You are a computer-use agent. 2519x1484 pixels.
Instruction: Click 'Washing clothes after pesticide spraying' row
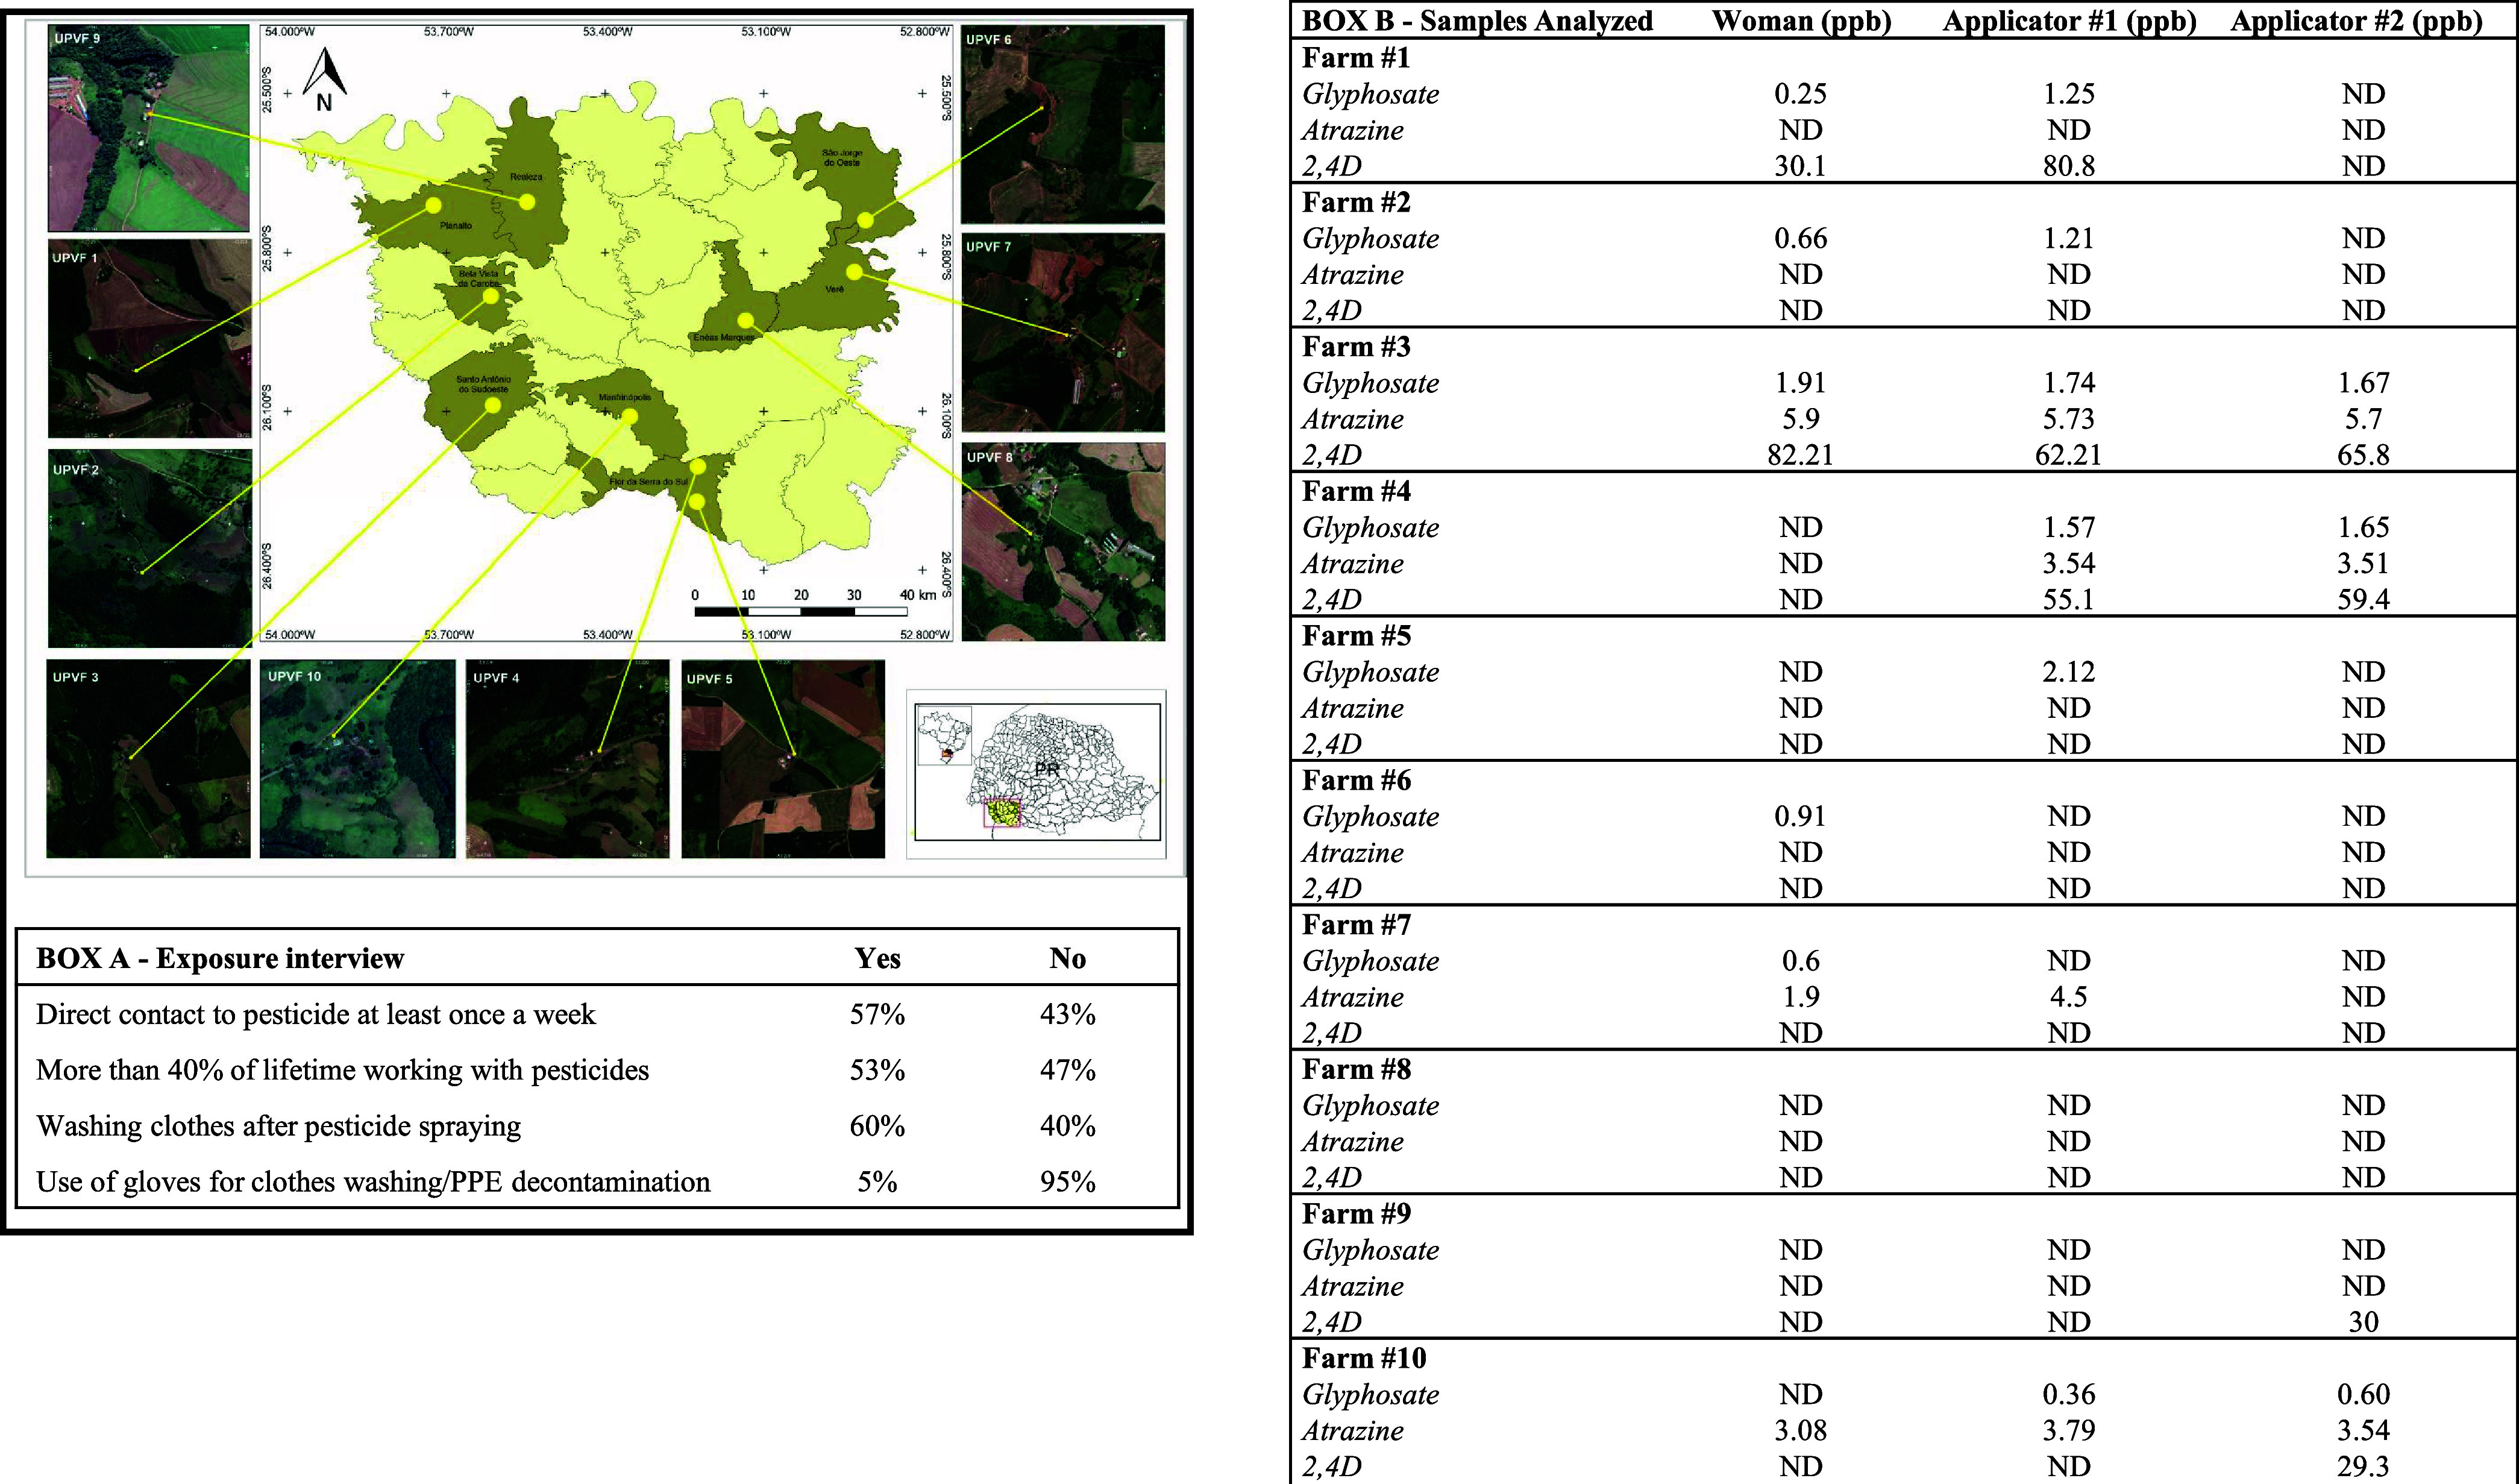coord(598,1126)
